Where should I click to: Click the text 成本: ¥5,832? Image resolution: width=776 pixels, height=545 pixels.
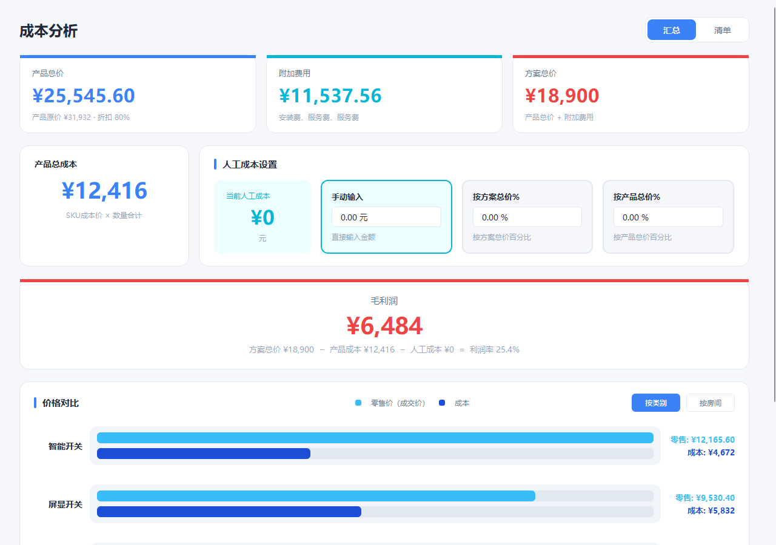coord(711,510)
